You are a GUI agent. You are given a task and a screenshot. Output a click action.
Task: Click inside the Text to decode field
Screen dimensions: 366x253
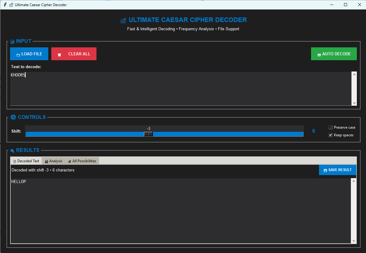(180, 89)
